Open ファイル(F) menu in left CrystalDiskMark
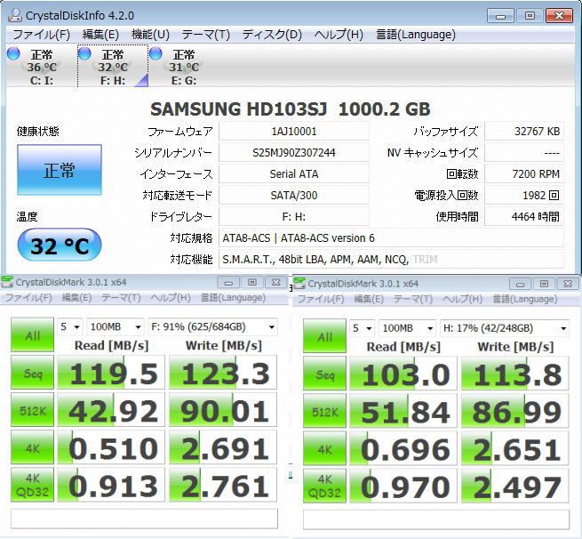Viewport: 582px width, 539px height. pos(28,298)
